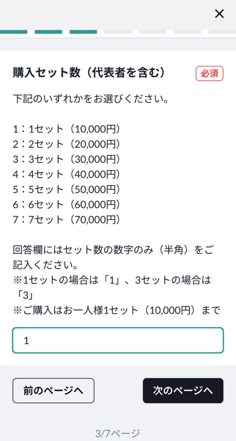Image resolution: width=236 pixels, height=441 pixels.
Task: Focus the set-count input field containing 1
Action: (x=118, y=340)
